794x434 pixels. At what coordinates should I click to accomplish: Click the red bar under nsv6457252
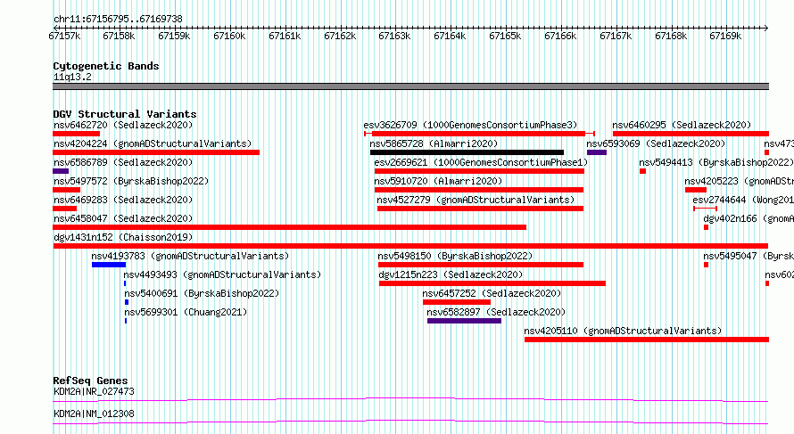457,302
